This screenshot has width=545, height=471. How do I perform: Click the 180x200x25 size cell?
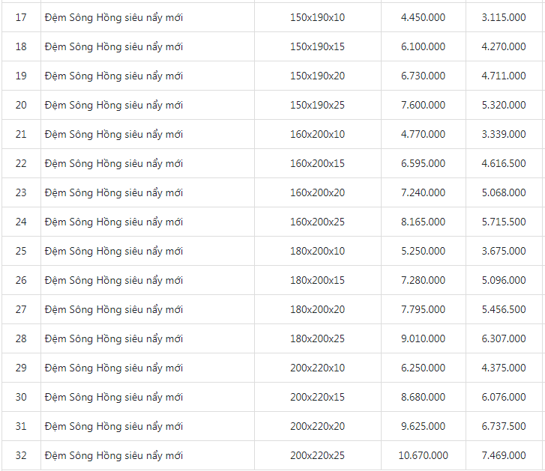point(317,338)
